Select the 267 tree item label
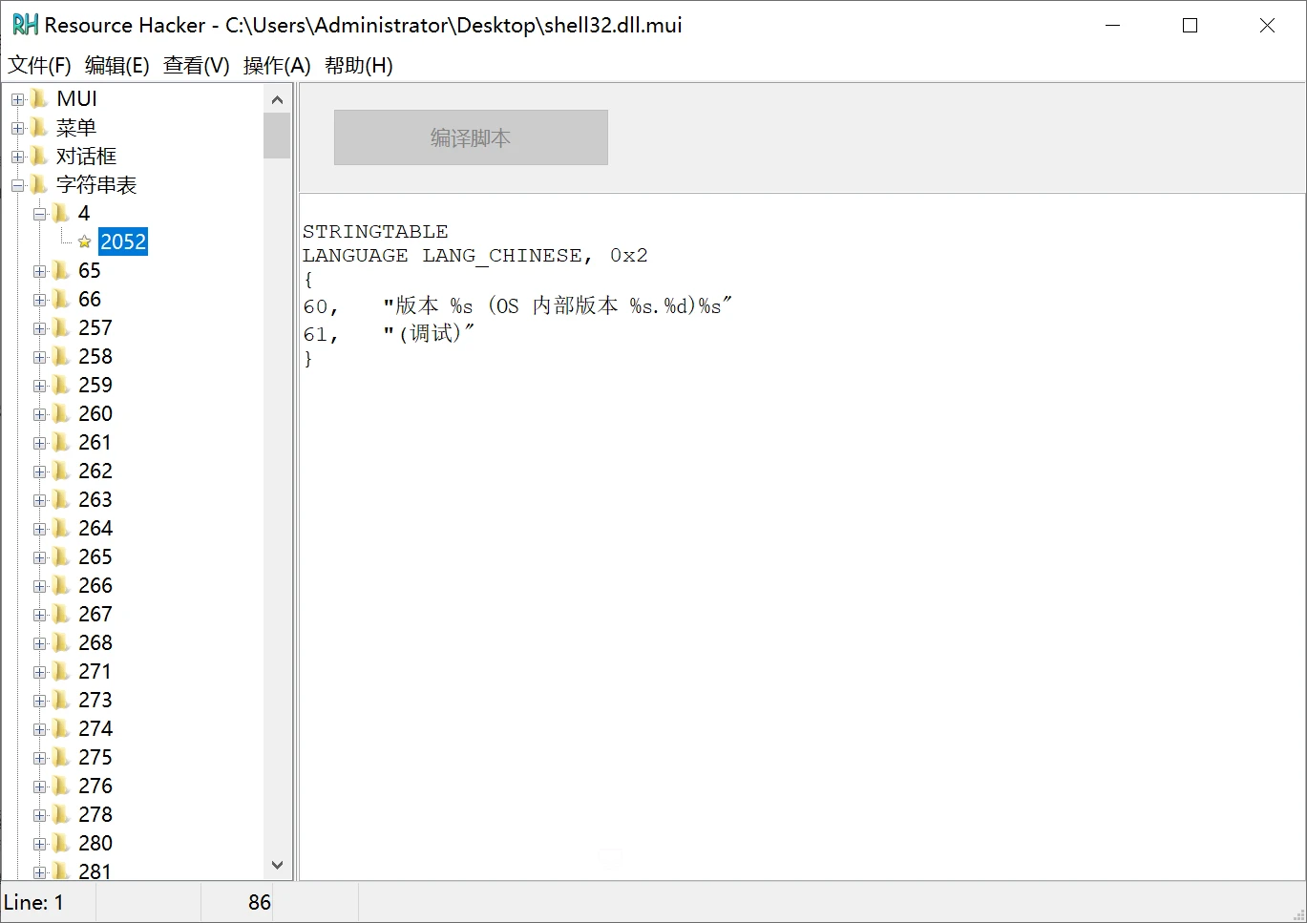Image resolution: width=1307 pixels, height=923 pixels. [95, 614]
